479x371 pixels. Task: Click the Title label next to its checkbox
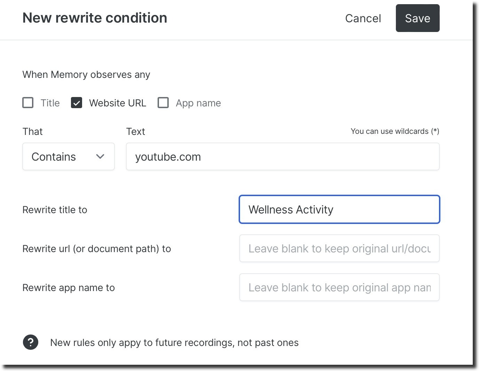click(x=50, y=103)
